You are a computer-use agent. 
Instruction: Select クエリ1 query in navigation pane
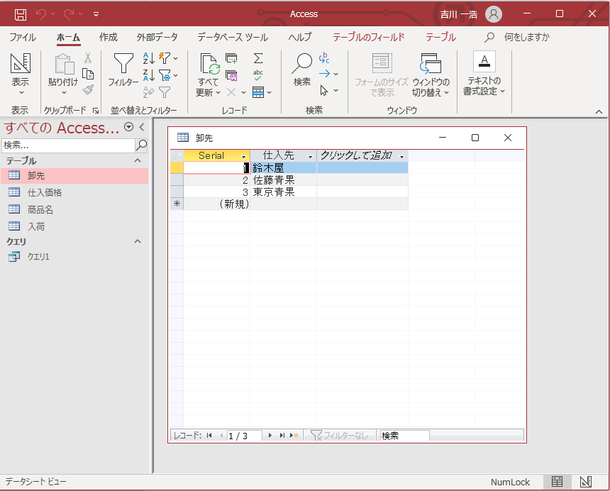[38, 257]
